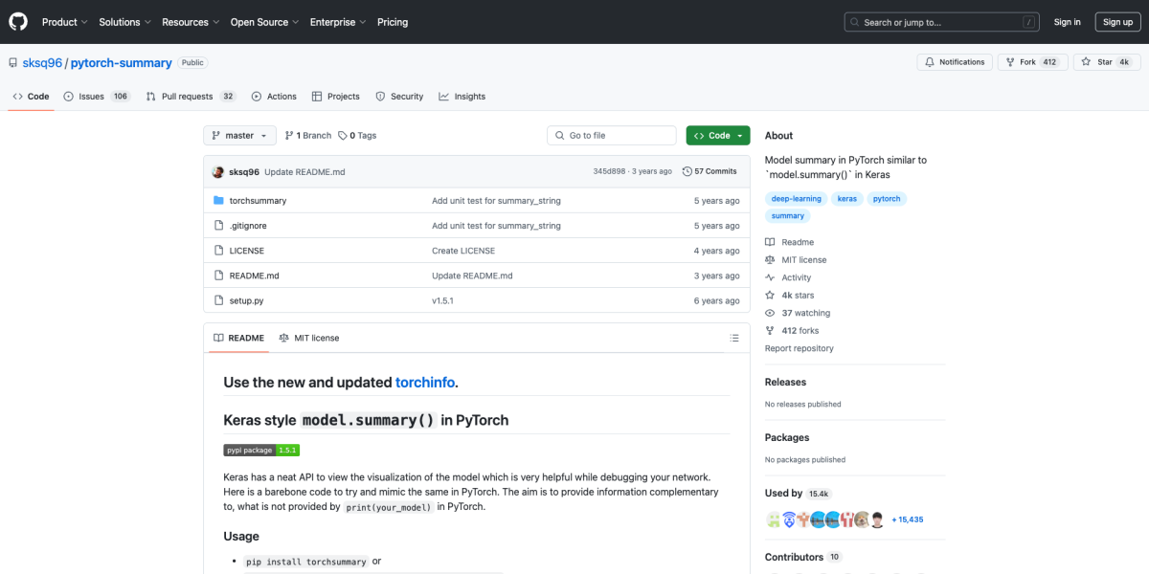Click the Go to file search box
This screenshot has height=574, width=1149.
coord(611,135)
